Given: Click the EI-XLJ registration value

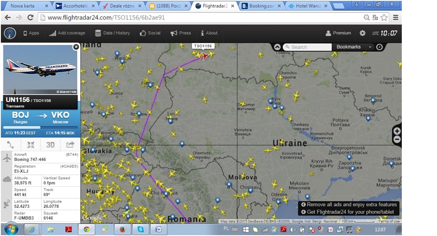Looking at the screenshot, I should (x=21, y=171).
